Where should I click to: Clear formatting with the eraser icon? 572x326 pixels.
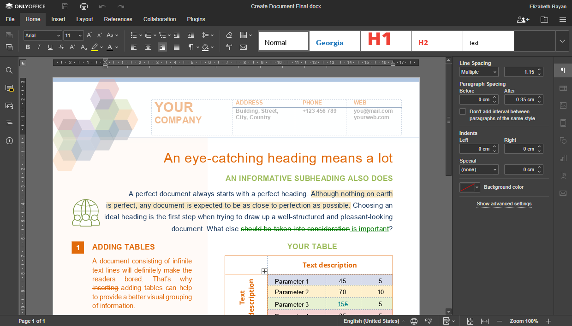[228, 35]
